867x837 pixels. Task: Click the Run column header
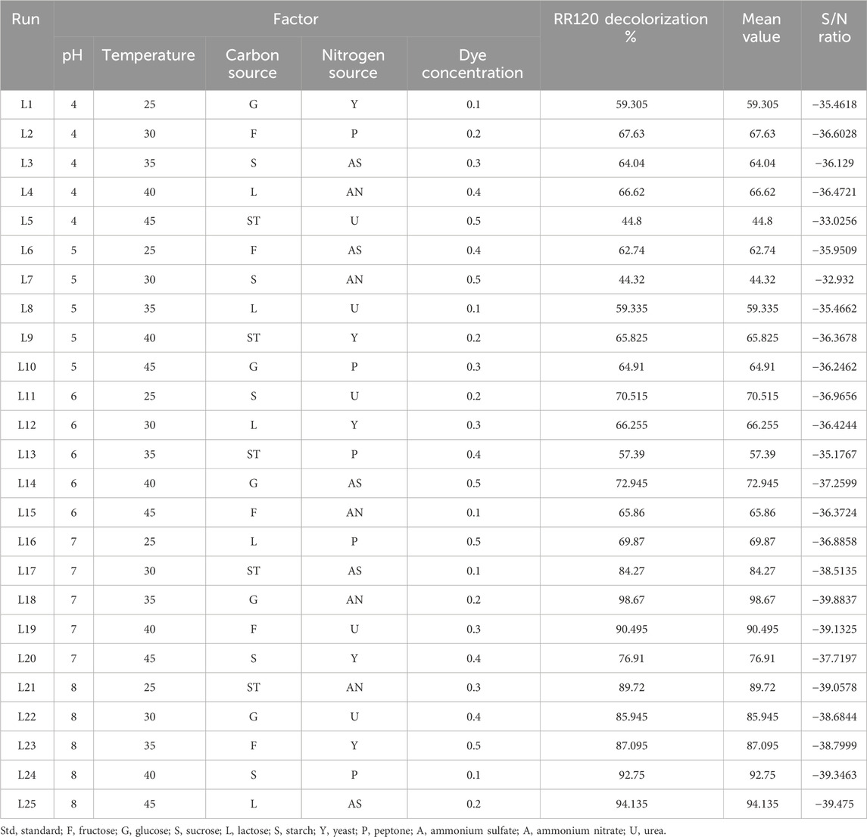27,18
